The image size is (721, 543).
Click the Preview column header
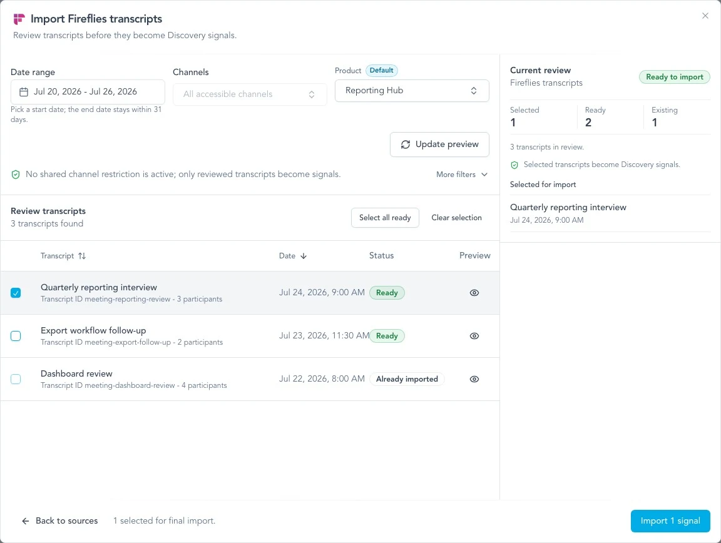point(474,256)
